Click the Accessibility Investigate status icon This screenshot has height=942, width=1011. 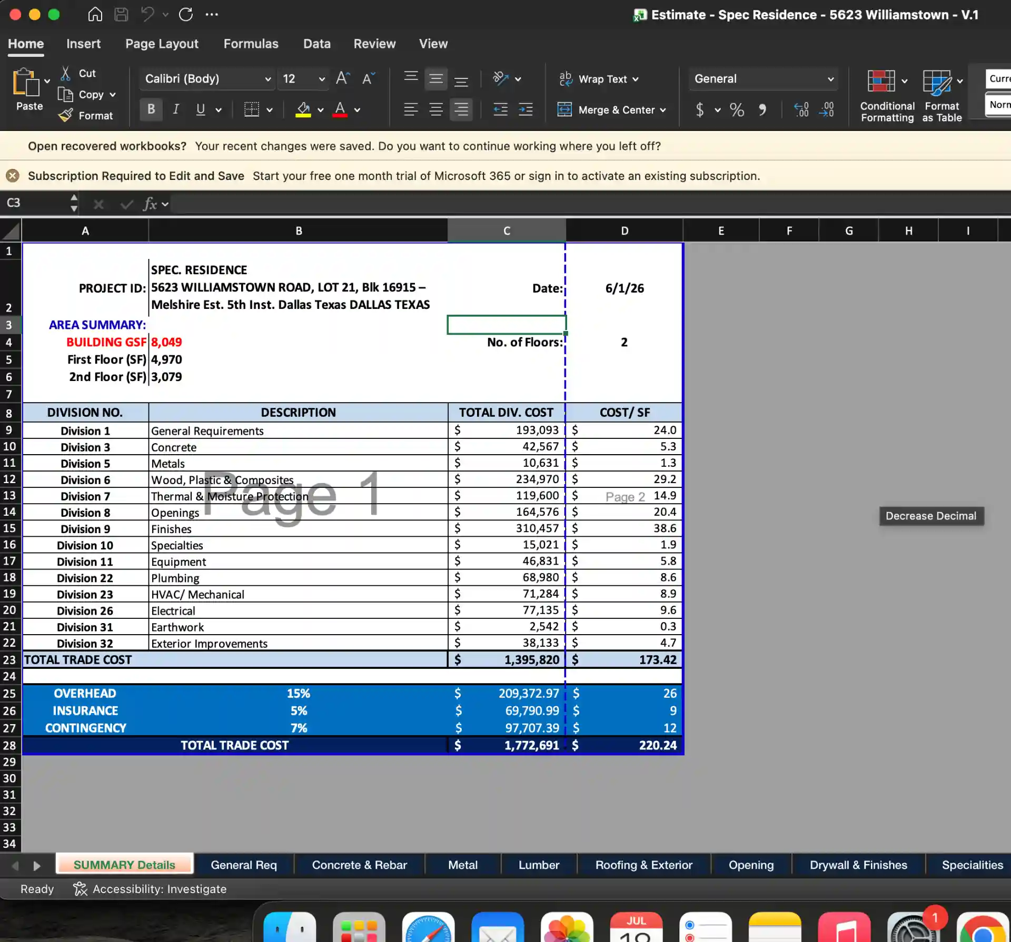click(80, 889)
